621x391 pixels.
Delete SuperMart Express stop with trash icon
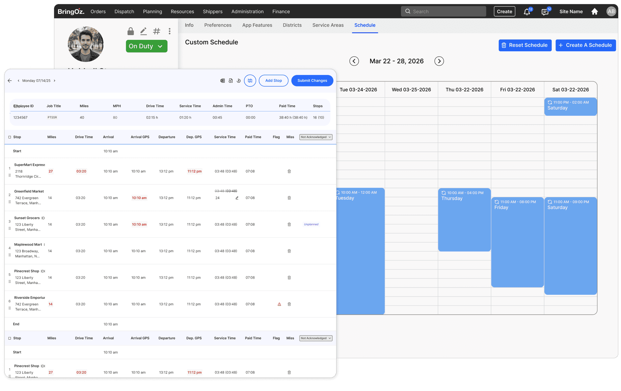click(x=289, y=172)
